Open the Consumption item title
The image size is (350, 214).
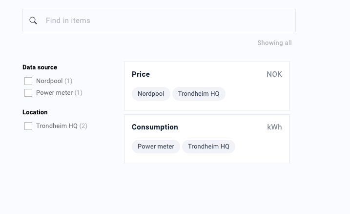pos(155,127)
